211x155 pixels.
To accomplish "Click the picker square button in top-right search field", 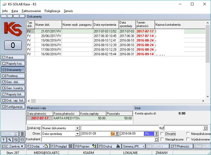I will (205, 128).
